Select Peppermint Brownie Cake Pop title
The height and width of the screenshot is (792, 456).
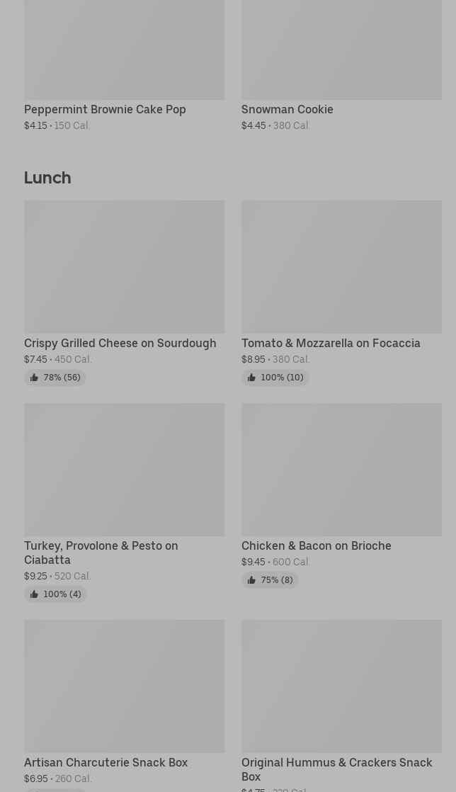(x=105, y=110)
